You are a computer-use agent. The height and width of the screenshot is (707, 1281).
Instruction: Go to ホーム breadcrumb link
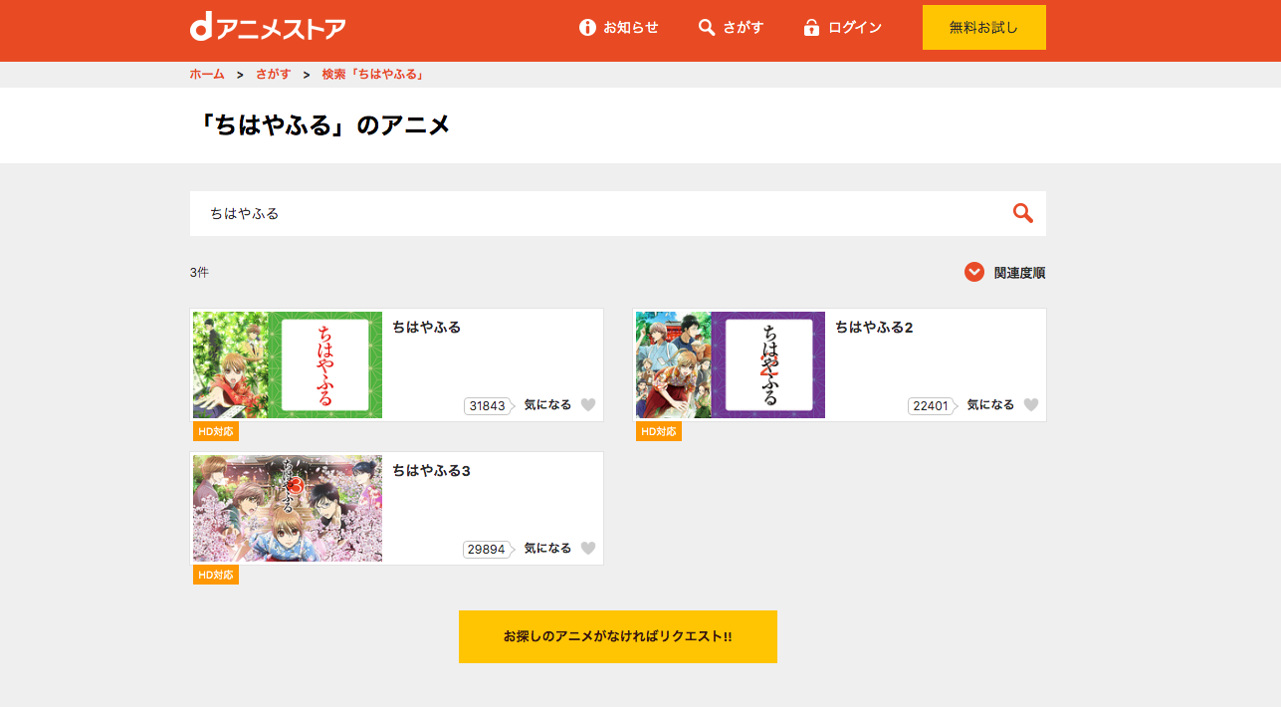click(x=207, y=75)
